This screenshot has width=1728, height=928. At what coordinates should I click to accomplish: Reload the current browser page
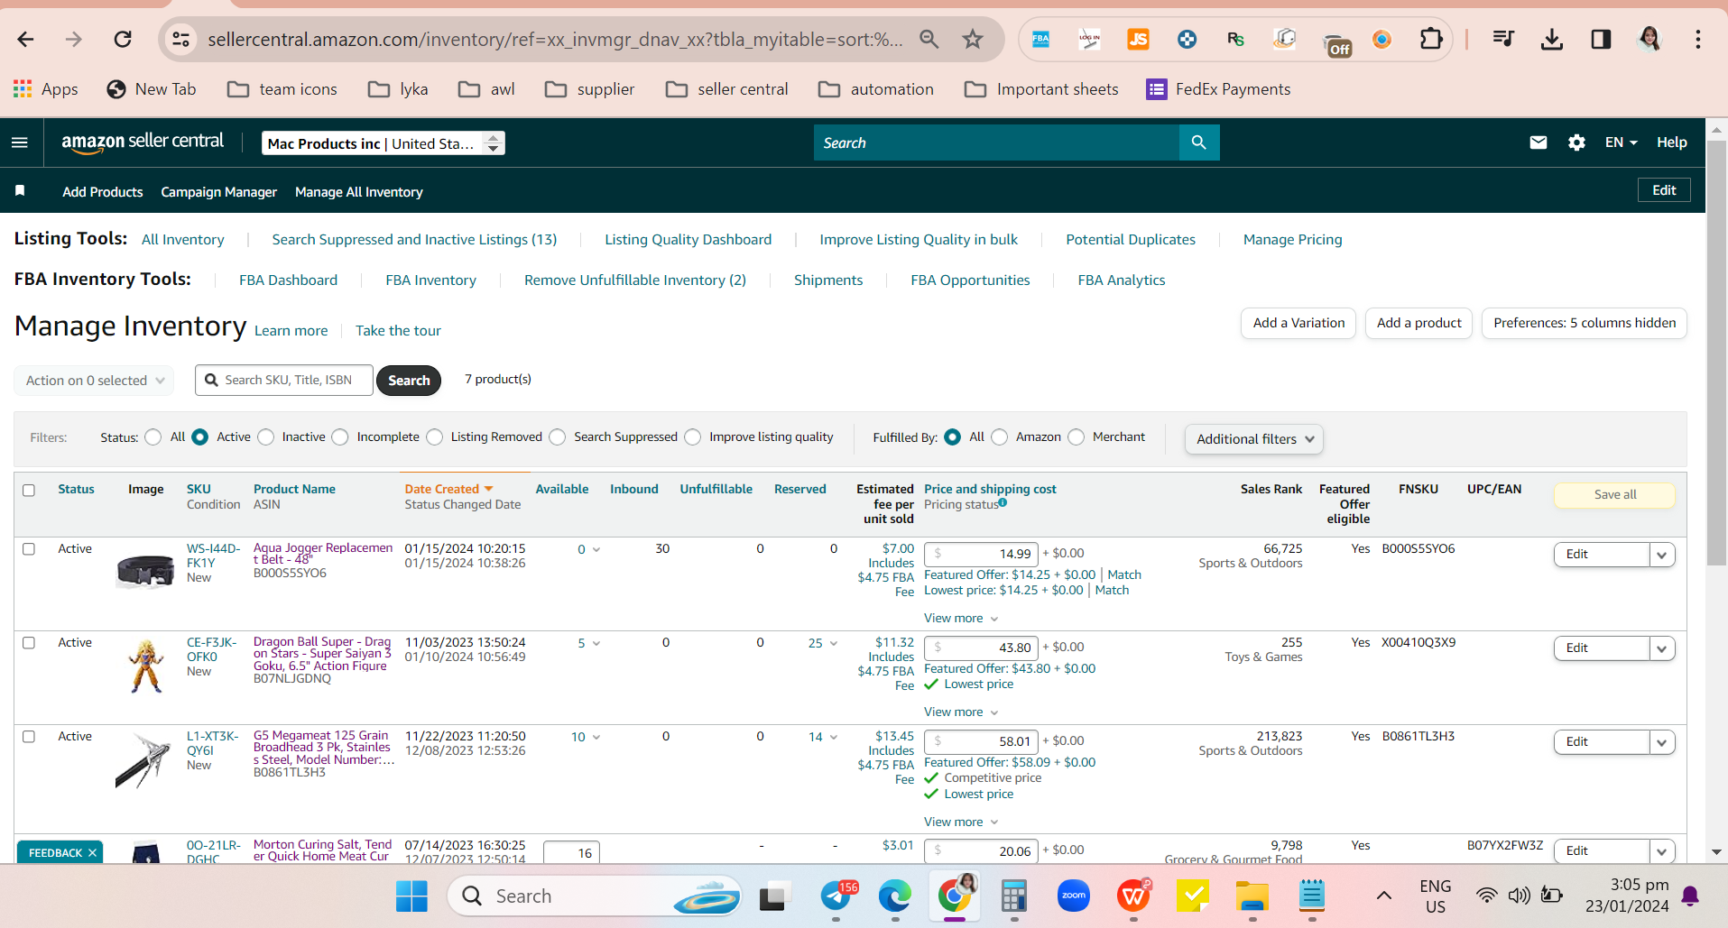point(123,39)
